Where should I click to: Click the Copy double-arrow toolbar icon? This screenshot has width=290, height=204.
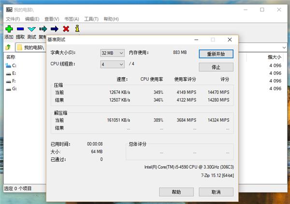click(x=43, y=29)
